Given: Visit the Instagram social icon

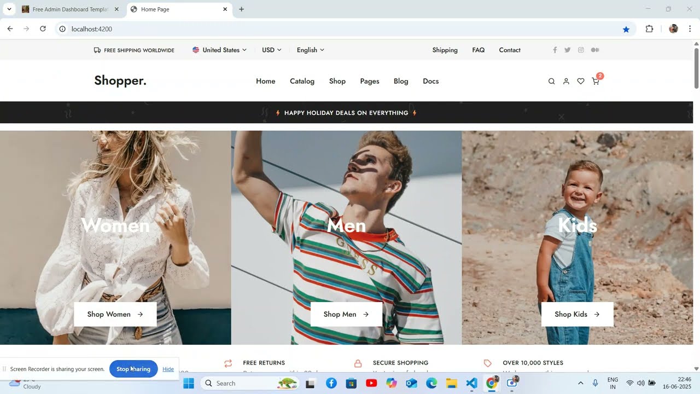Looking at the screenshot, I should (x=581, y=50).
